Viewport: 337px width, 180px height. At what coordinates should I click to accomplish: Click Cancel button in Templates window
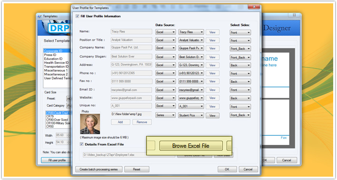click(x=287, y=160)
